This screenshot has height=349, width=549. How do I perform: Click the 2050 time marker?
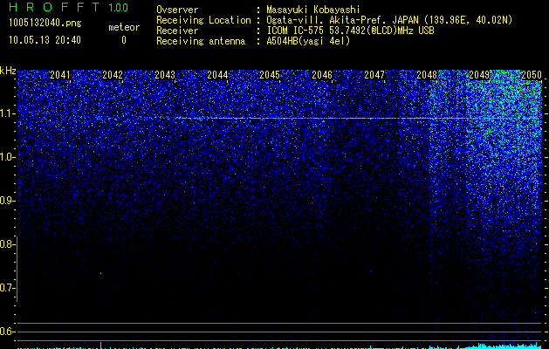(x=532, y=75)
